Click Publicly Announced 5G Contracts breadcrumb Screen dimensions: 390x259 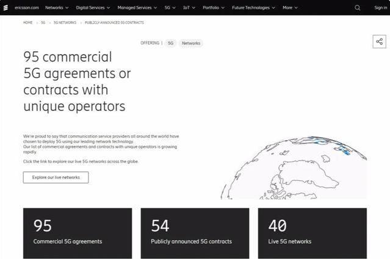click(x=114, y=23)
